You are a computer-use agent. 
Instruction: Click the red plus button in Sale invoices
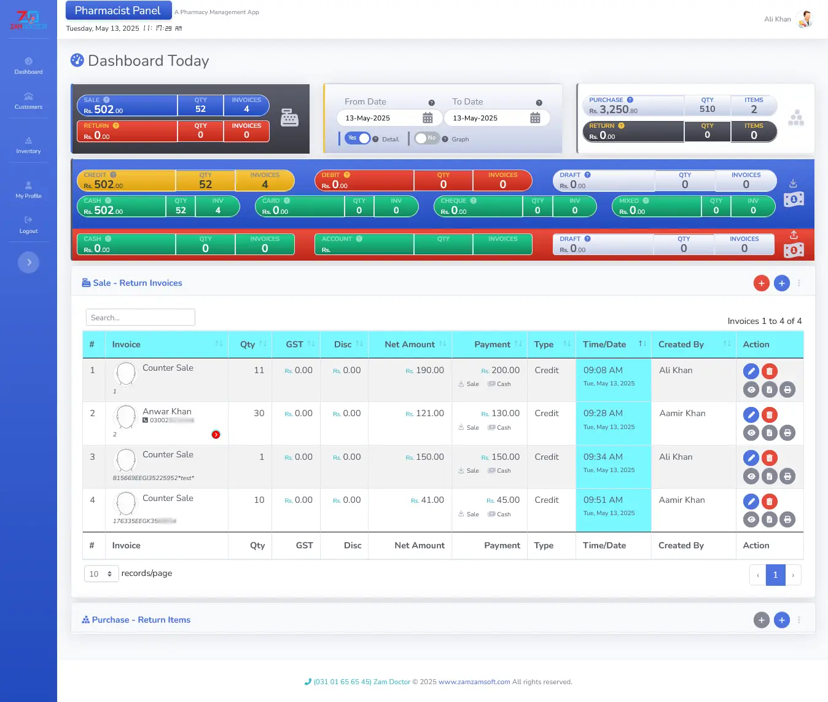point(761,283)
